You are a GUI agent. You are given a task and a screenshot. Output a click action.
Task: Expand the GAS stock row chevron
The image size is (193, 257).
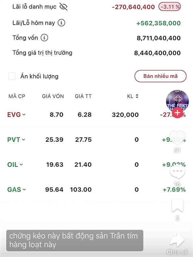pos(24,190)
